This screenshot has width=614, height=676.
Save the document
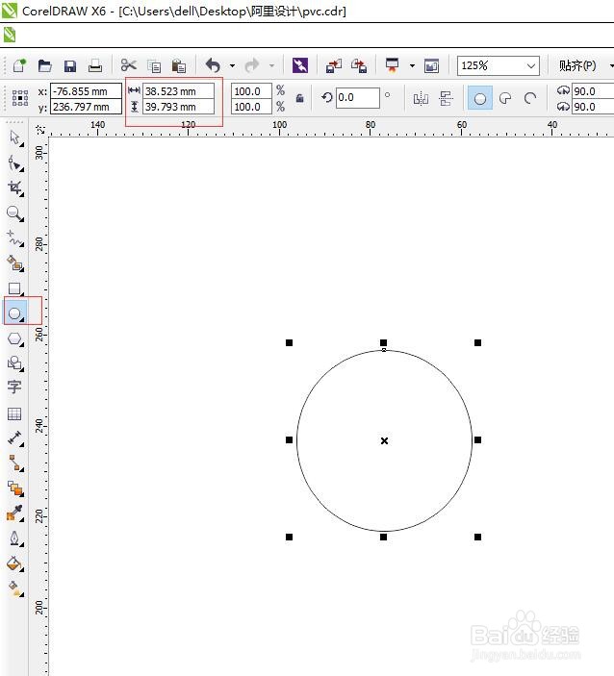(70, 66)
